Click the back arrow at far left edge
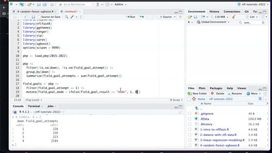Viewport: 272px width, 153px height. click(4, 8)
